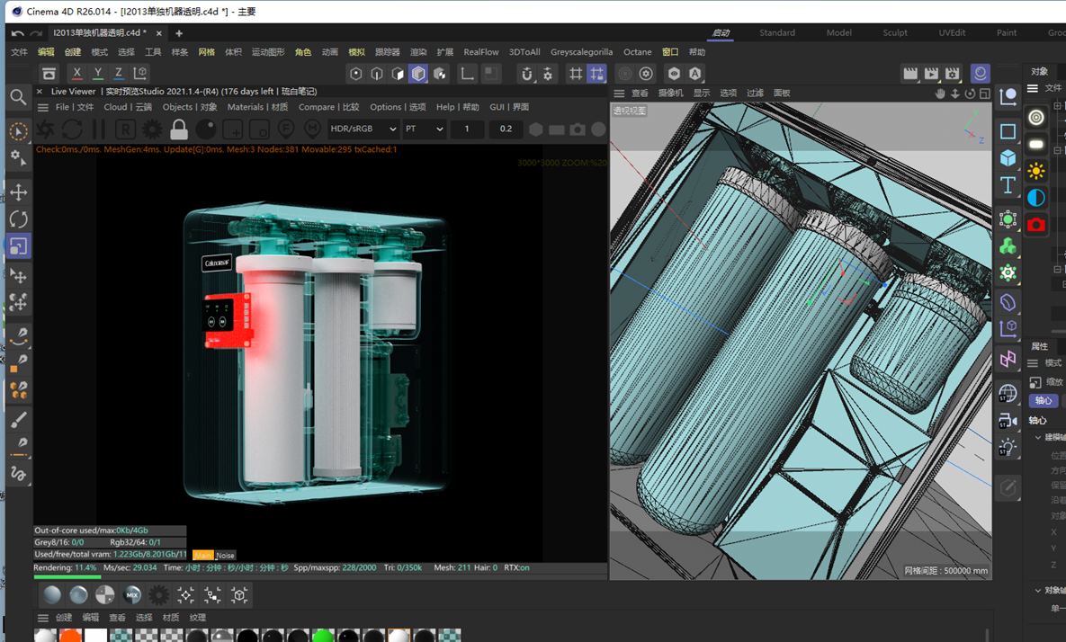
Task: Toggle the Main render pass button
Action: 203,555
